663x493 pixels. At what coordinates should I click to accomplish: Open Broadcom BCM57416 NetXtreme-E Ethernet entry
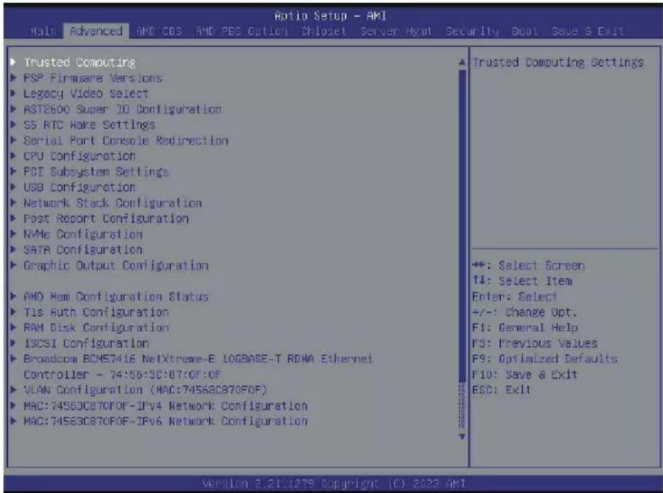198,359
